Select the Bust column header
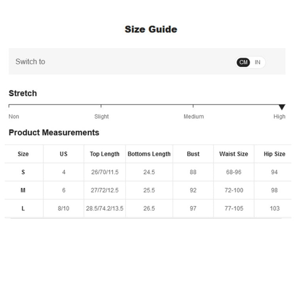This screenshot has width=296, height=296. (x=193, y=154)
